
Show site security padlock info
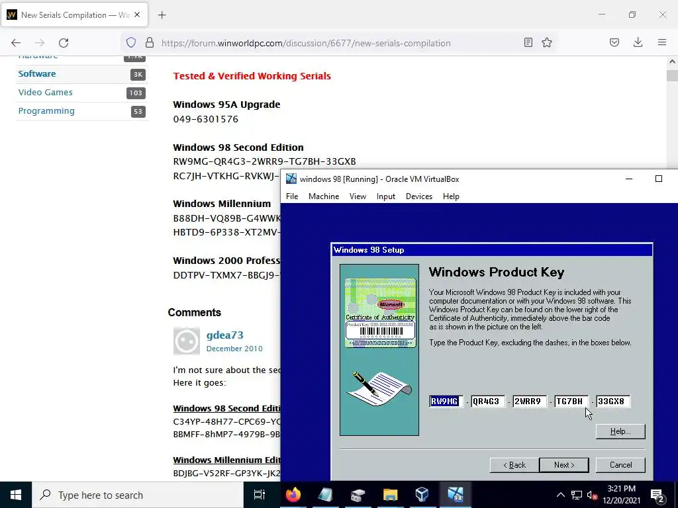(149, 42)
